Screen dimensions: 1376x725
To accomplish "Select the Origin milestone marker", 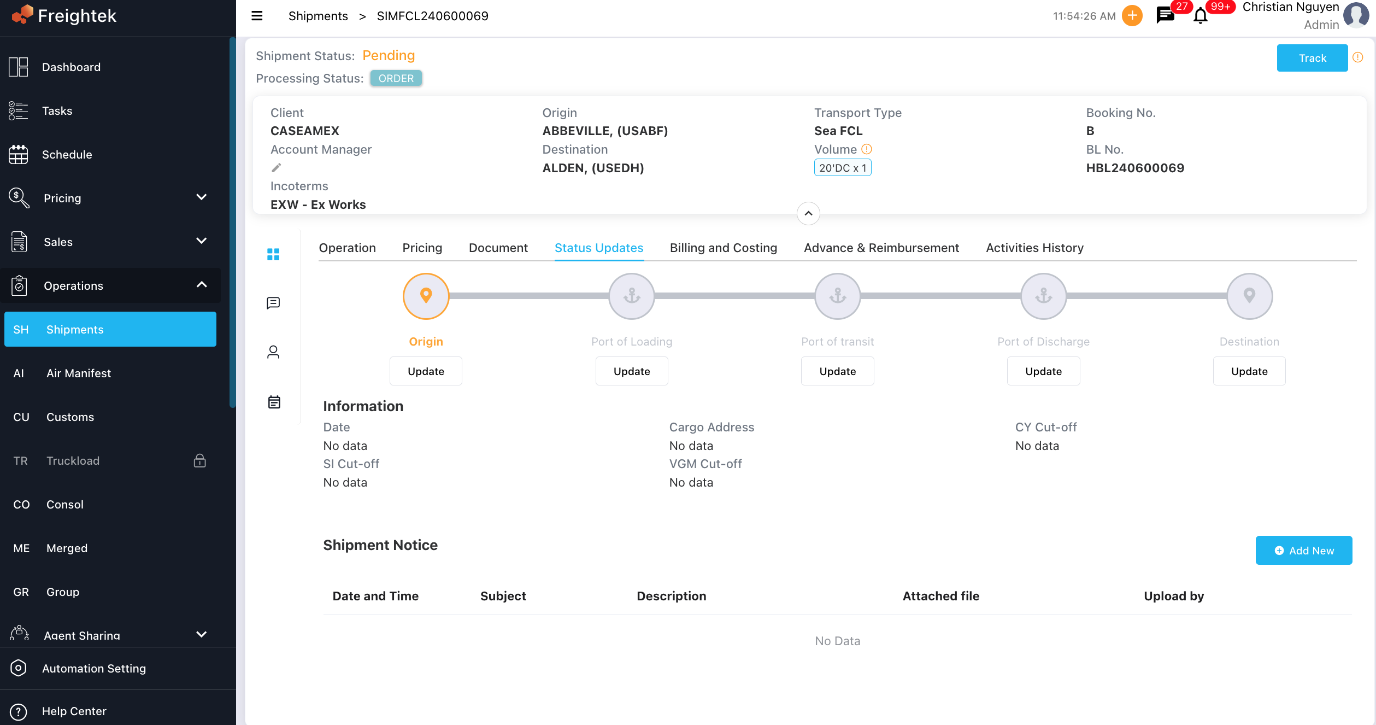I will pos(426,296).
